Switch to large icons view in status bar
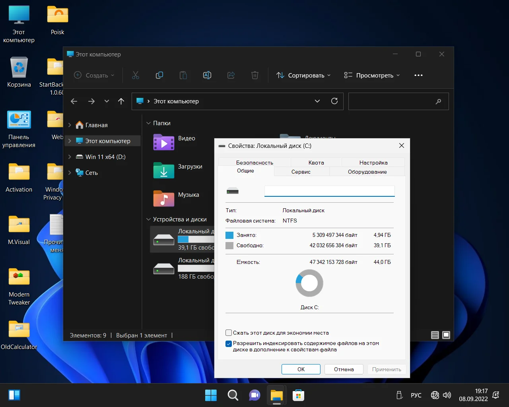 (446, 335)
